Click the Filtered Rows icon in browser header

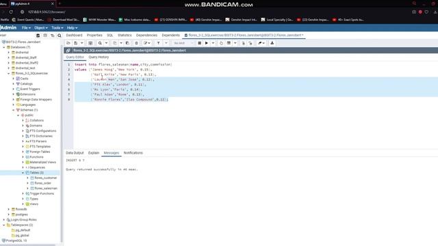point(52,36)
